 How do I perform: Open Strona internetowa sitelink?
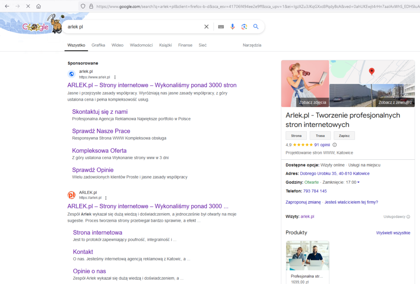pos(98,232)
